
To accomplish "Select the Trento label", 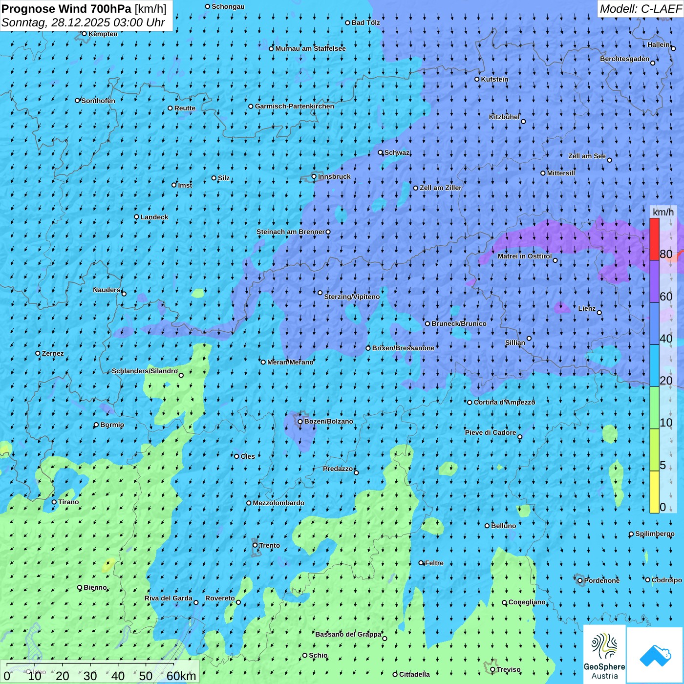I will tap(270, 545).
